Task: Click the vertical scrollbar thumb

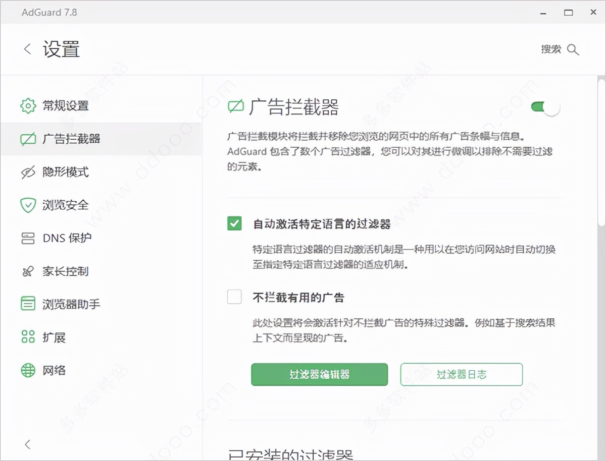Action: [601, 153]
